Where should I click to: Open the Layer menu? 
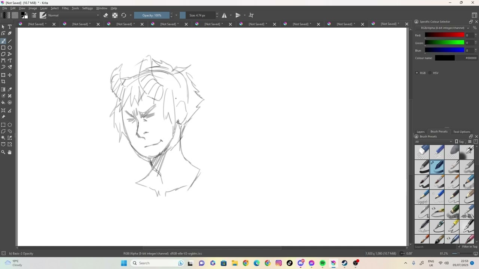[44, 8]
